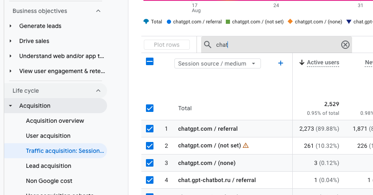Click the Plot rows button

point(167,45)
